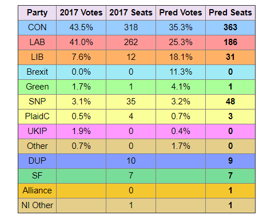Select the LIB predicted votes 18.1%
This screenshot has width=263, height=219.
click(181, 57)
